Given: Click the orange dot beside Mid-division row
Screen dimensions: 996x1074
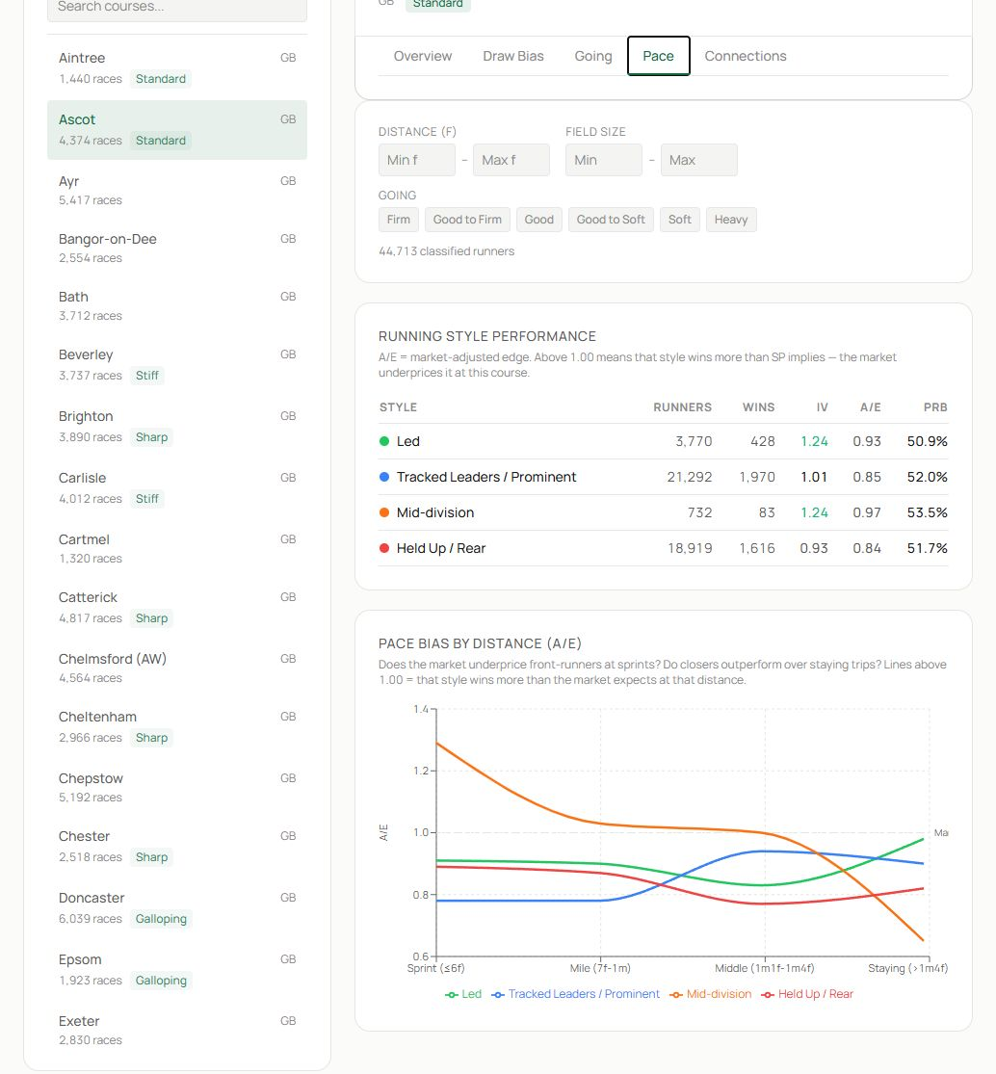Looking at the screenshot, I should (384, 512).
